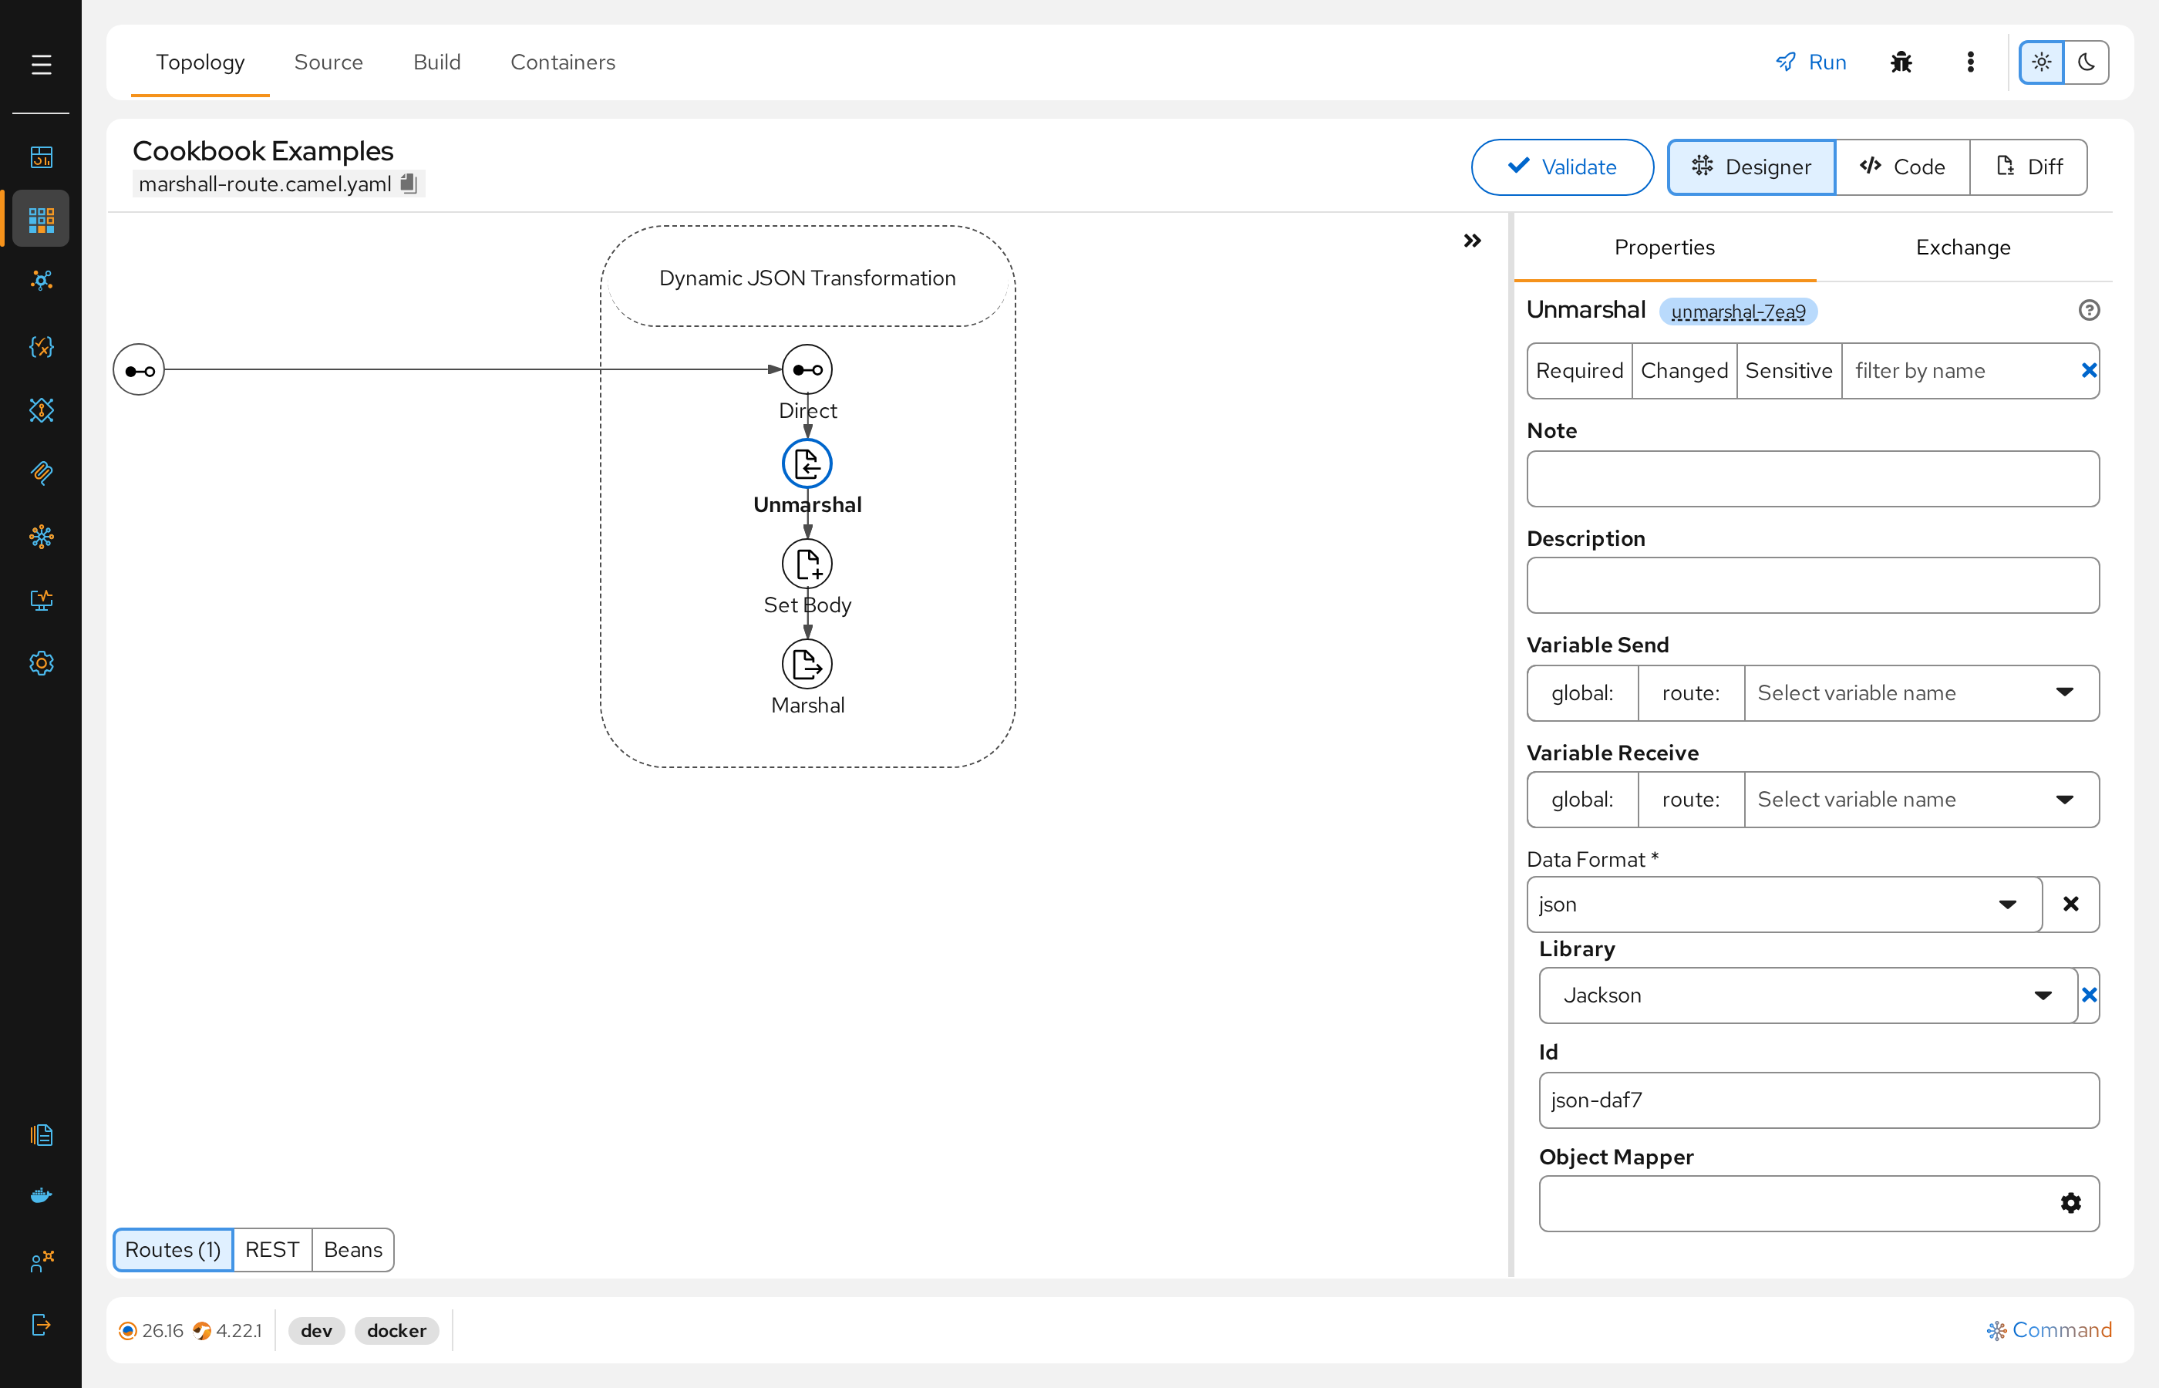Switch to the Source tab
This screenshot has width=2159, height=1388.
pos(328,62)
